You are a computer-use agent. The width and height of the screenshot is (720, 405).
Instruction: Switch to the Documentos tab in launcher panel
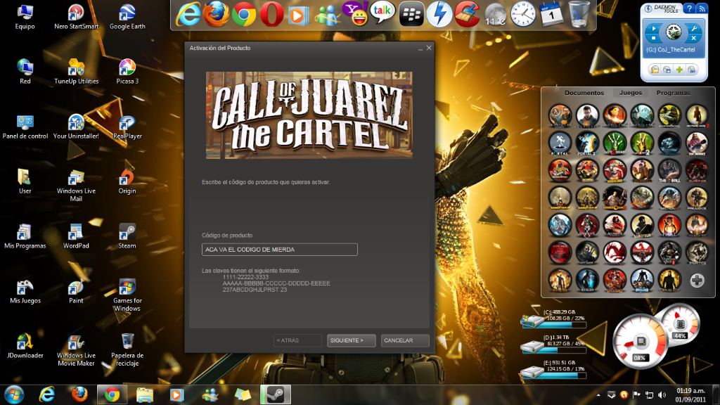coord(584,93)
